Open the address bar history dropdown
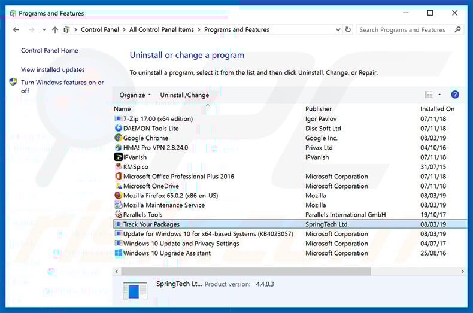 [338, 29]
